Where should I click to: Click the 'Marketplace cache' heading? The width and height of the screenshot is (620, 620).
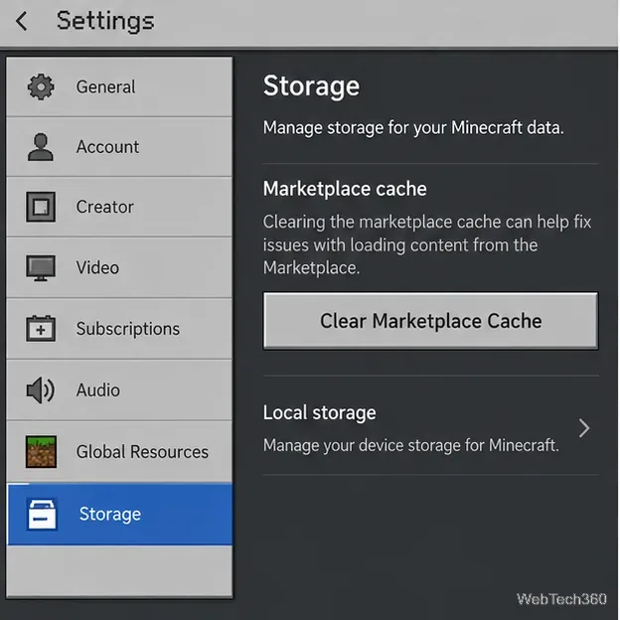pos(345,189)
